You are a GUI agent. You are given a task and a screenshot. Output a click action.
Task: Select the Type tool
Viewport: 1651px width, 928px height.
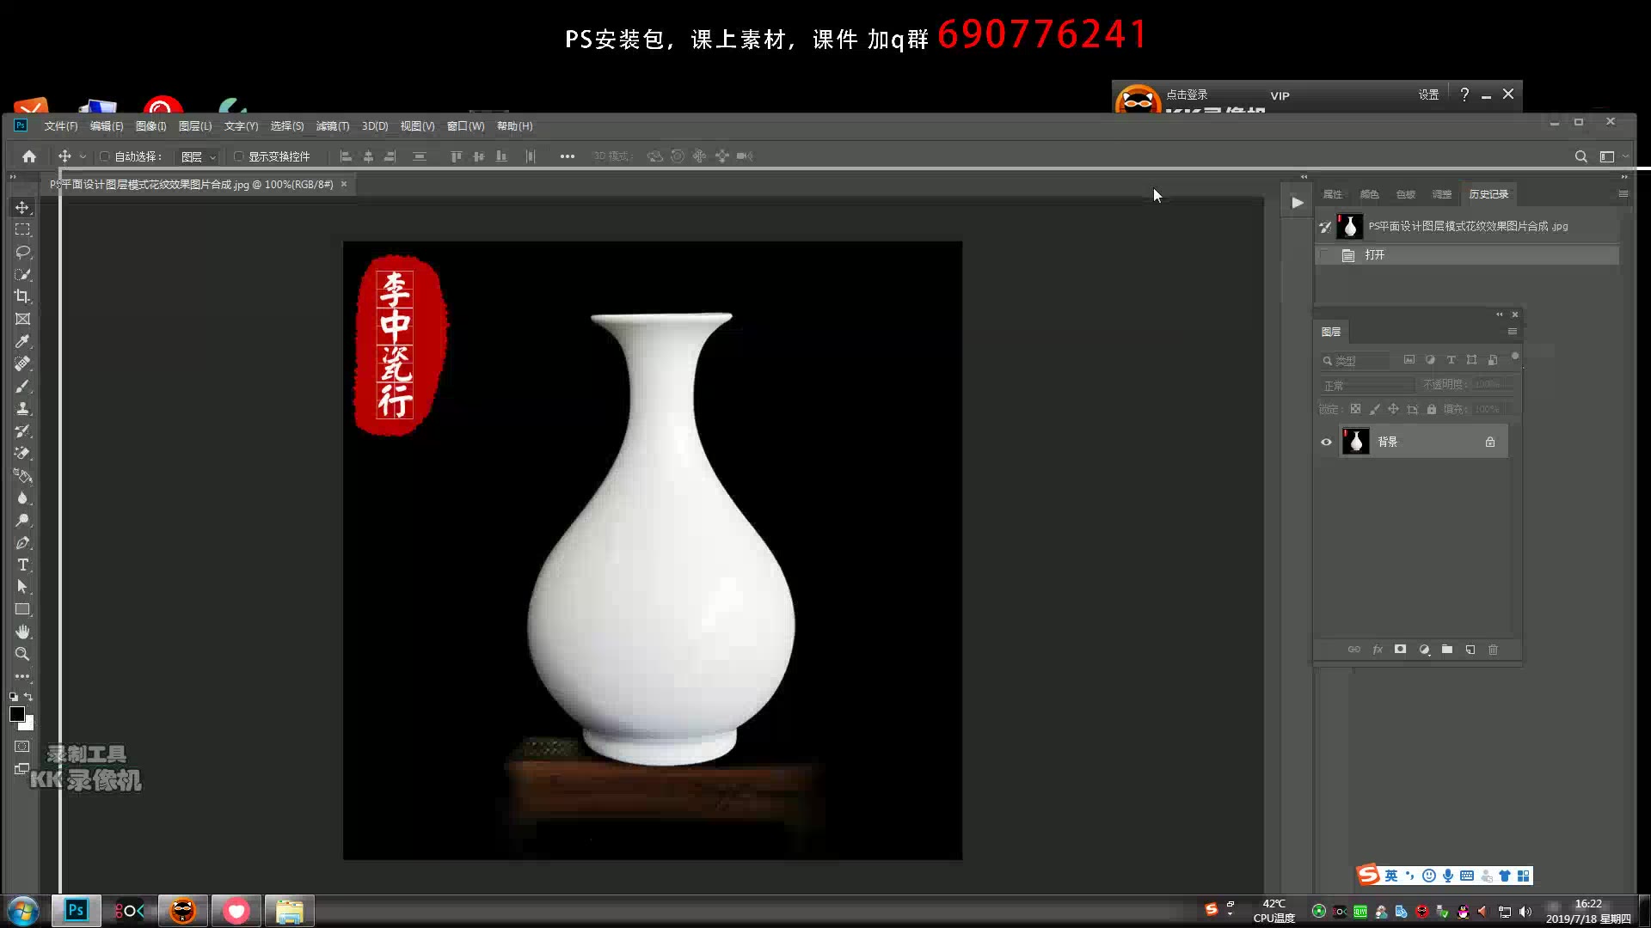[x=22, y=565]
